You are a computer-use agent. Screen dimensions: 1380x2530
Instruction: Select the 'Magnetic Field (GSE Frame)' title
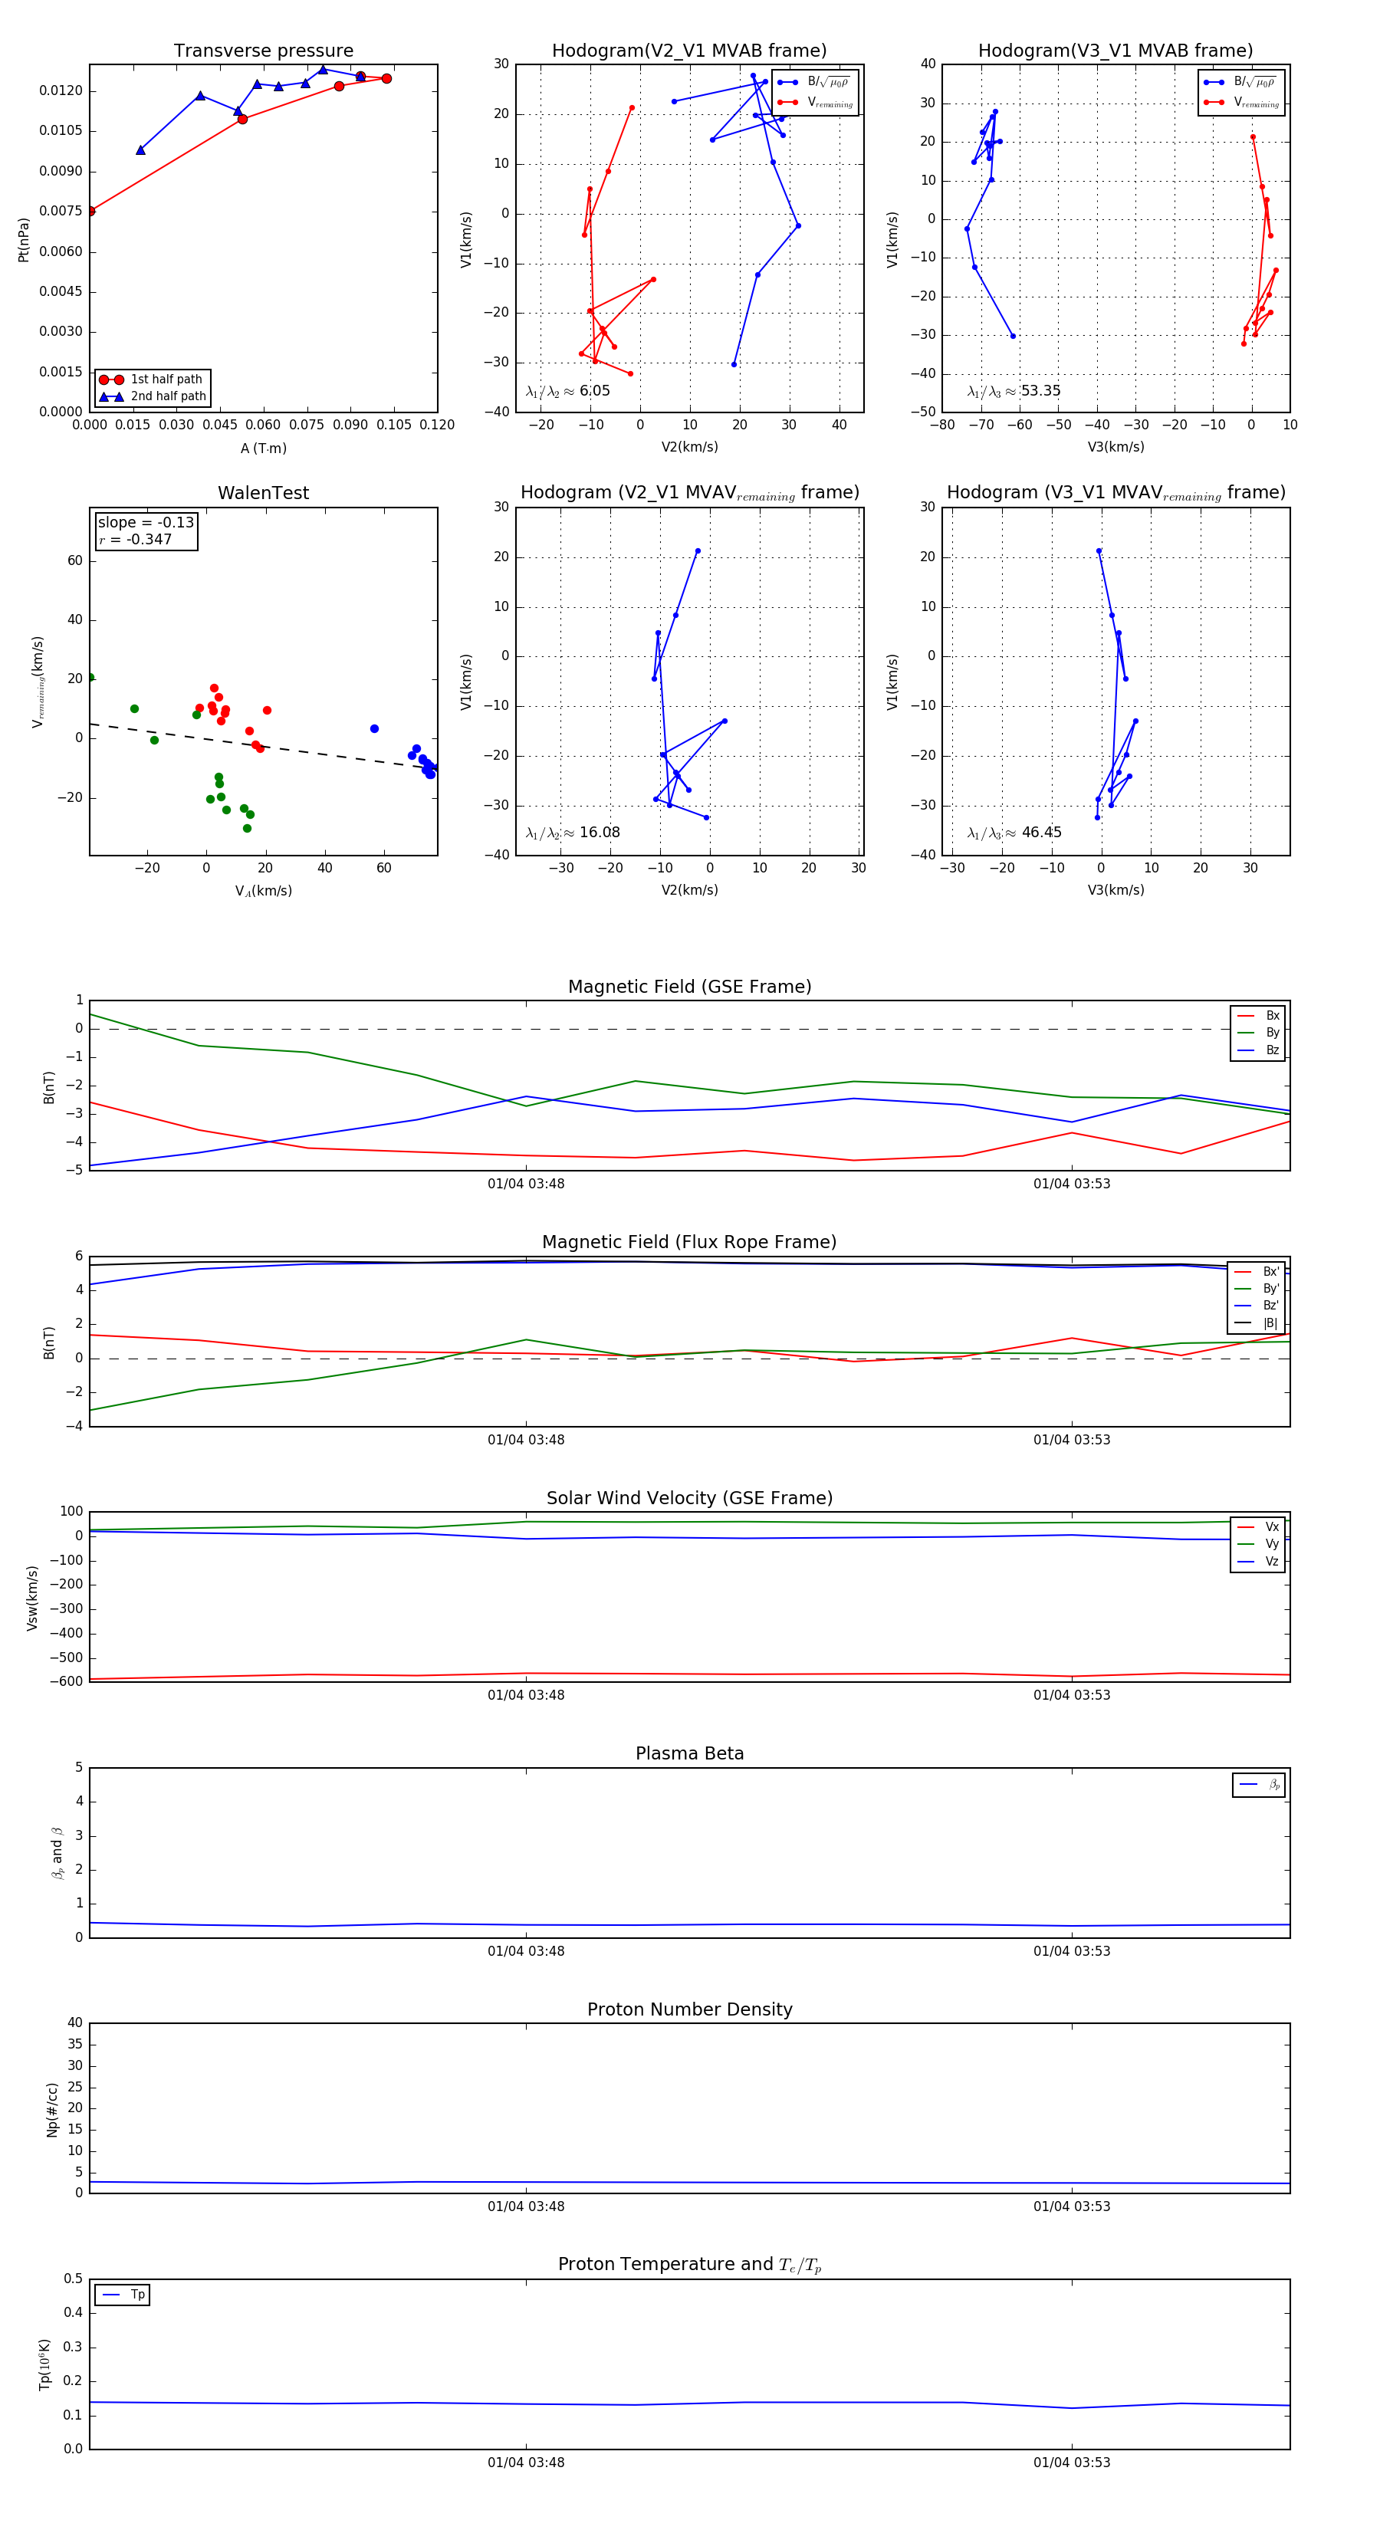(x=689, y=987)
